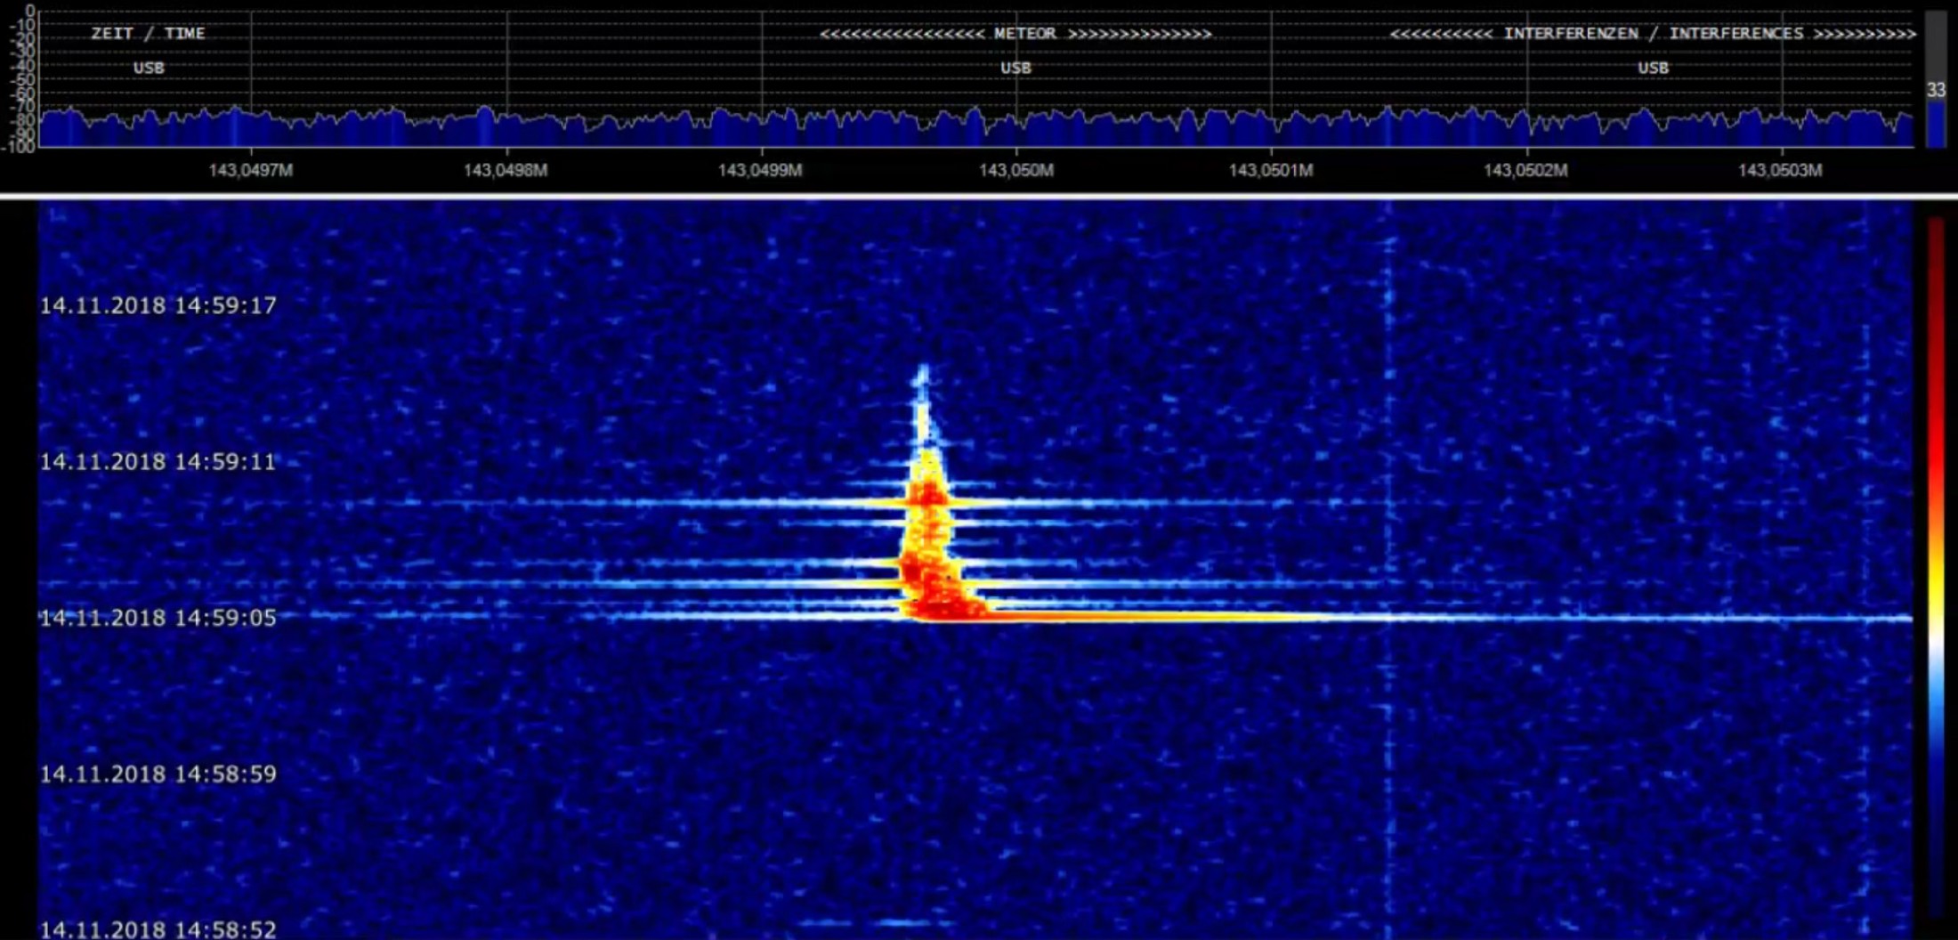
Task: Click the 14:59:17 waterfall timestamp
Action: pyautogui.click(x=158, y=305)
